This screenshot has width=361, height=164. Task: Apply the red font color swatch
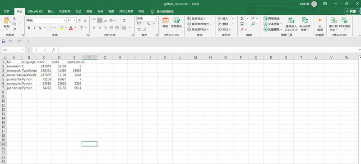coord(71,28)
